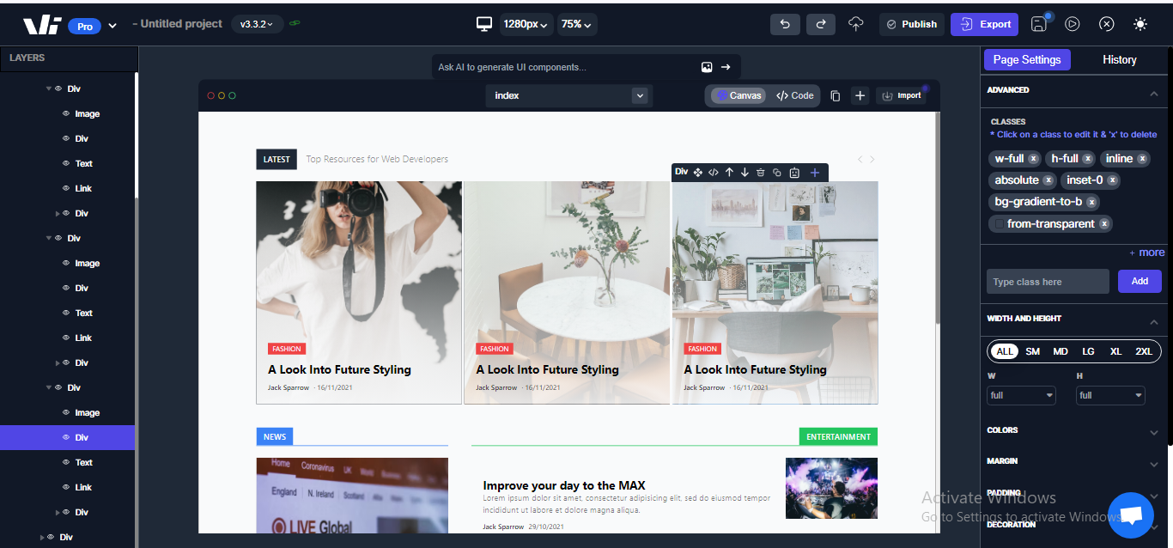
Task: Click the redo arrow button
Action: tap(820, 24)
